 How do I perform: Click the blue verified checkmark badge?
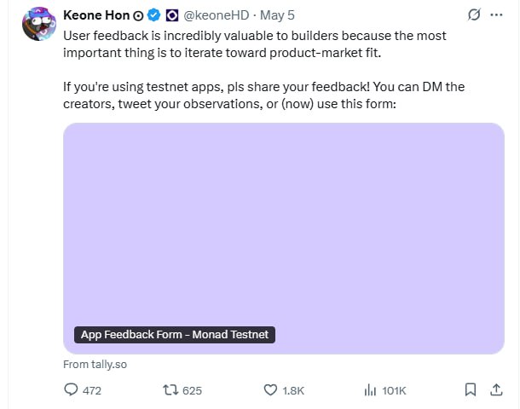click(154, 15)
